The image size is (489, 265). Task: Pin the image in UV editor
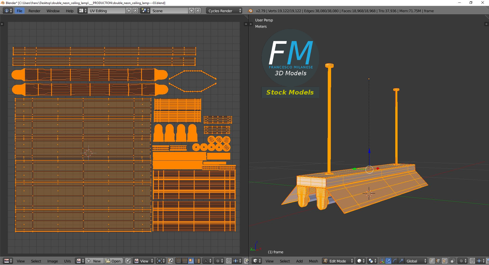click(128, 261)
